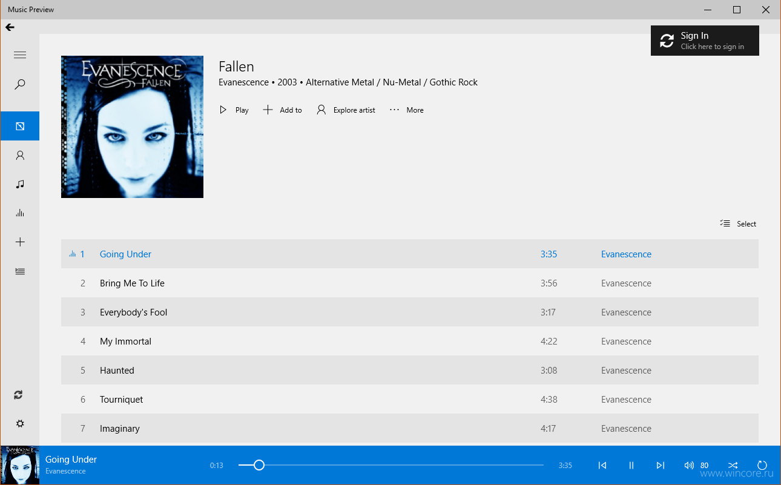Select the track Going Under
The height and width of the screenshot is (485, 781).
coord(410,254)
